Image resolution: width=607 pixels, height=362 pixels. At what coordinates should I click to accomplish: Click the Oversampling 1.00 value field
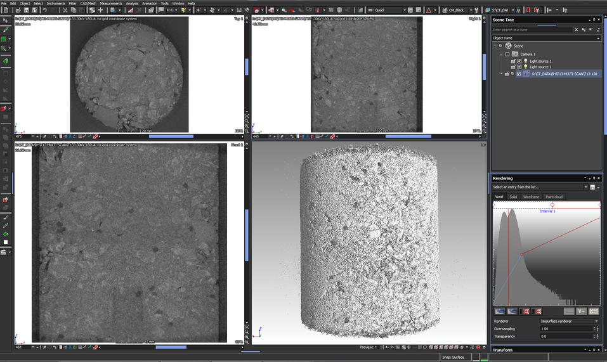[567, 329]
